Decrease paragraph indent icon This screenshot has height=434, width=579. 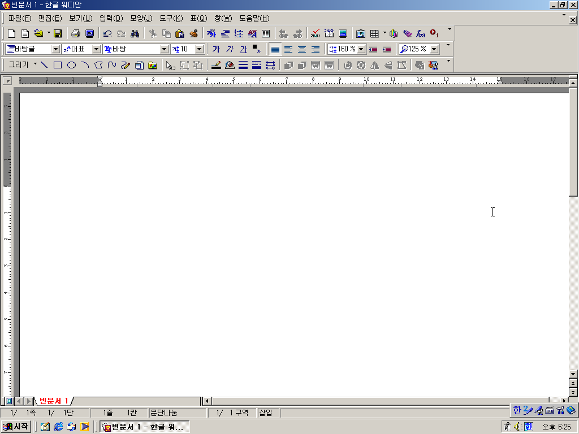[373, 49]
